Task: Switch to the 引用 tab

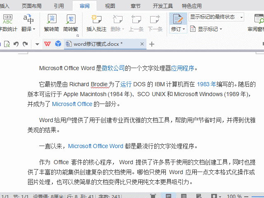Action: click(x=59, y=6)
